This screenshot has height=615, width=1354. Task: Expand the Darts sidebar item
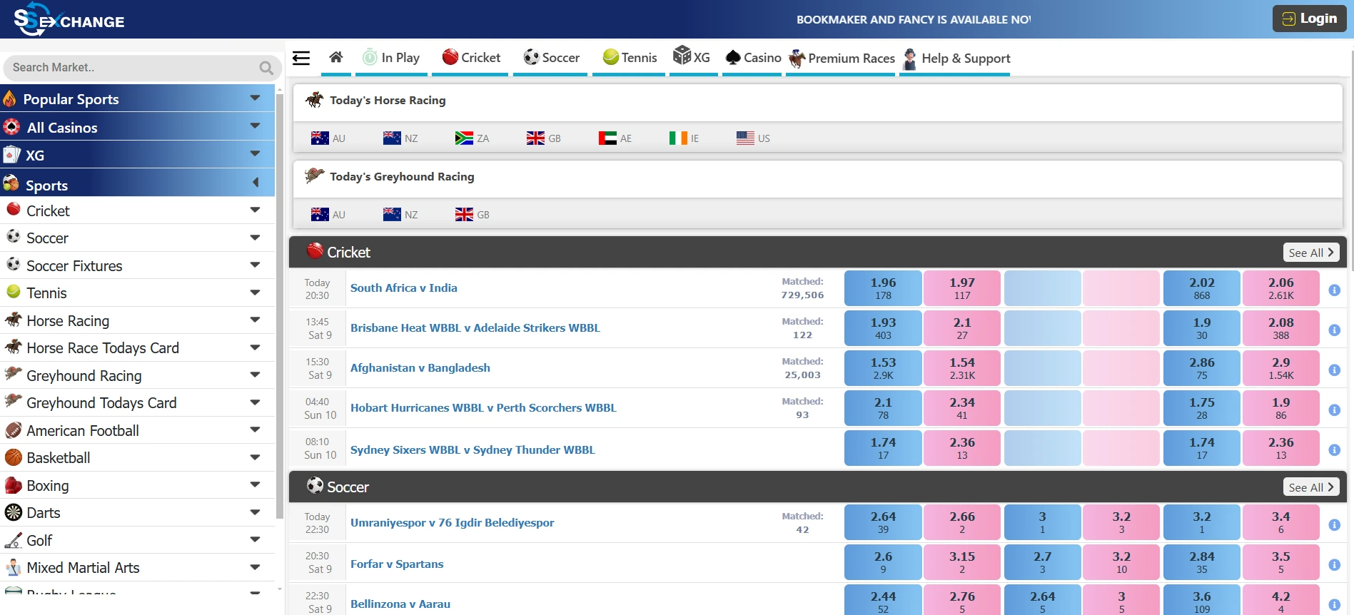coord(137,512)
